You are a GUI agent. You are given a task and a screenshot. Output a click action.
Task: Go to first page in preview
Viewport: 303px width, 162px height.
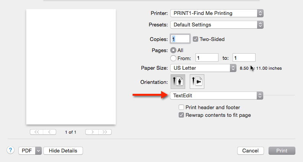click(36, 132)
